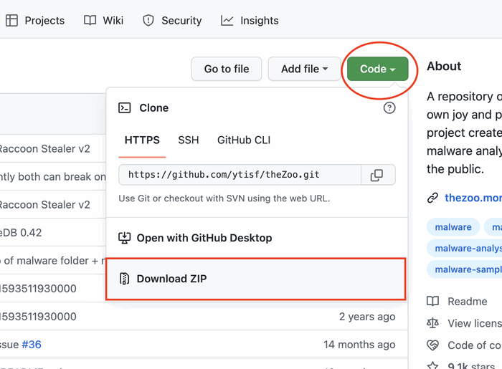Select the HTTPS clone tab

[142, 140]
